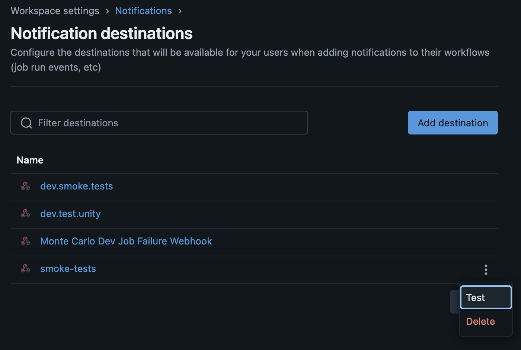Click the chevron after Workspace settings breadcrumb
The width and height of the screenshot is (521, 350).
click(x=107, y=11)
